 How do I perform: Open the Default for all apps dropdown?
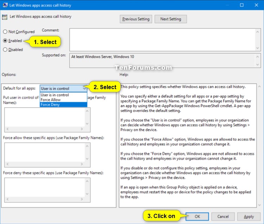click(x=63, y=88)
